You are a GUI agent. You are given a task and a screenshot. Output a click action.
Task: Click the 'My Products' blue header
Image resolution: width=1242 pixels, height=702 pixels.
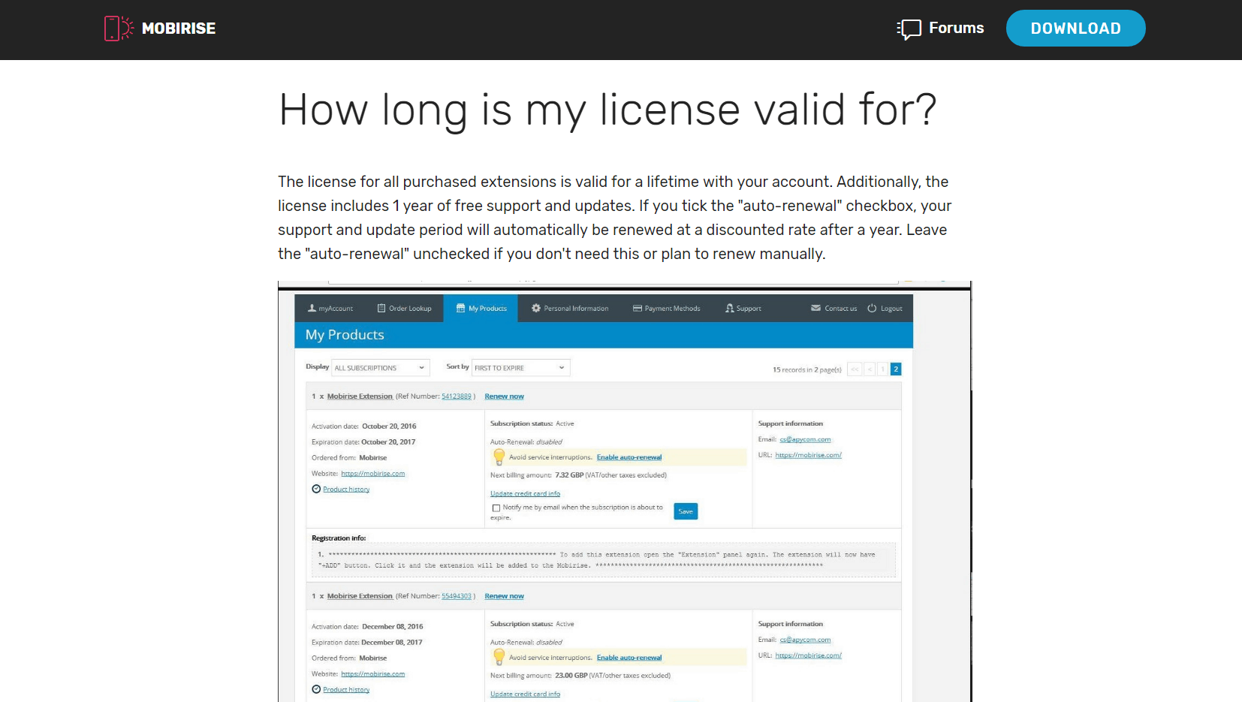coord(604,335)
